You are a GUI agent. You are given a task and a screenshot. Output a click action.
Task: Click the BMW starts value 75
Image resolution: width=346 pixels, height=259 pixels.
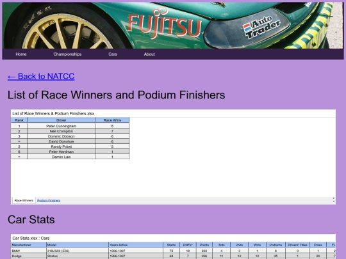[171, 251]
